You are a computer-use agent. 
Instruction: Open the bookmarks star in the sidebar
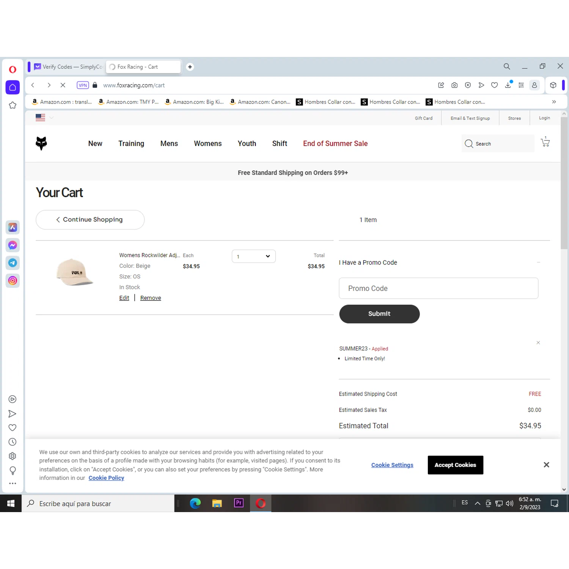click(13, 105)
